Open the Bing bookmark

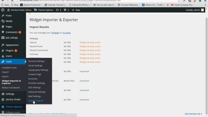15,5
